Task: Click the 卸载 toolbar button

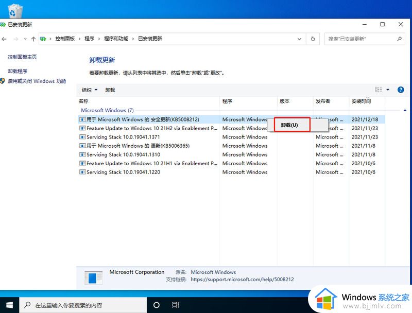Action: pyautogui.click(x=110, y=90)
